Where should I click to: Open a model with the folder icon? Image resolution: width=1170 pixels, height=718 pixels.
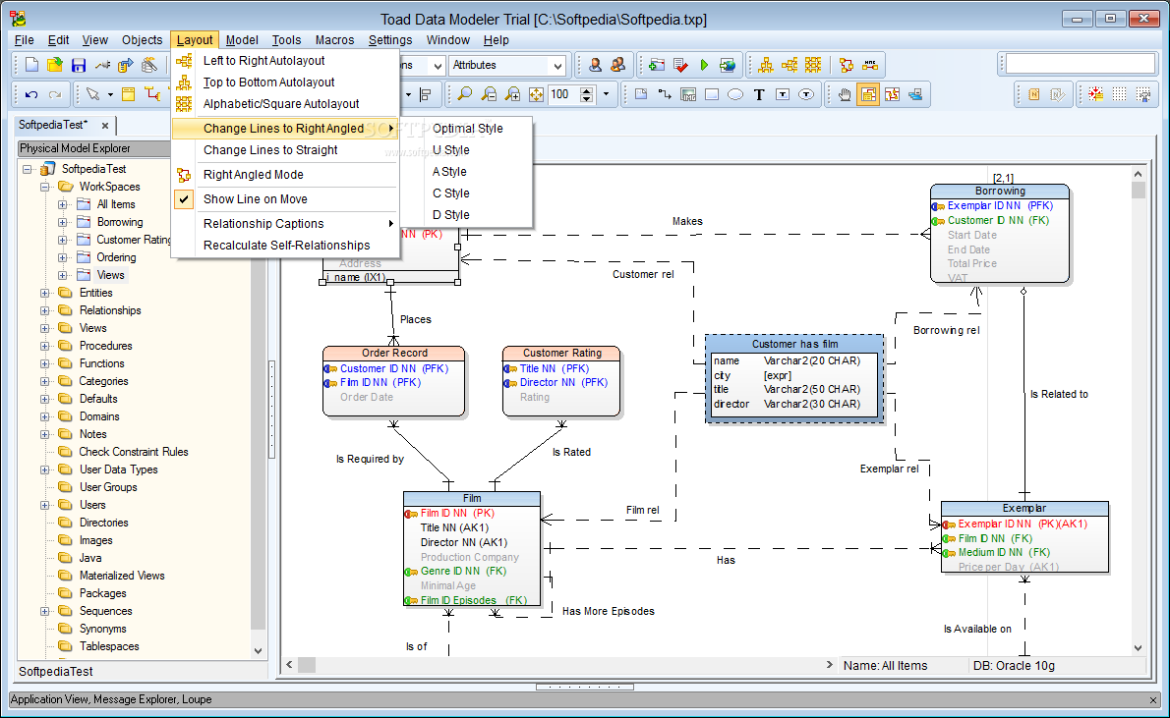click(x=55, y=65)
